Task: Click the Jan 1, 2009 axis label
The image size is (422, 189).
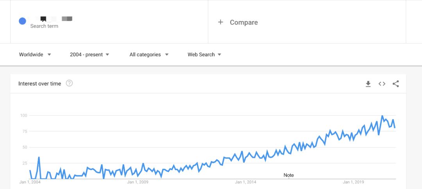Action: pyautogui.click(x=138, y=182)
